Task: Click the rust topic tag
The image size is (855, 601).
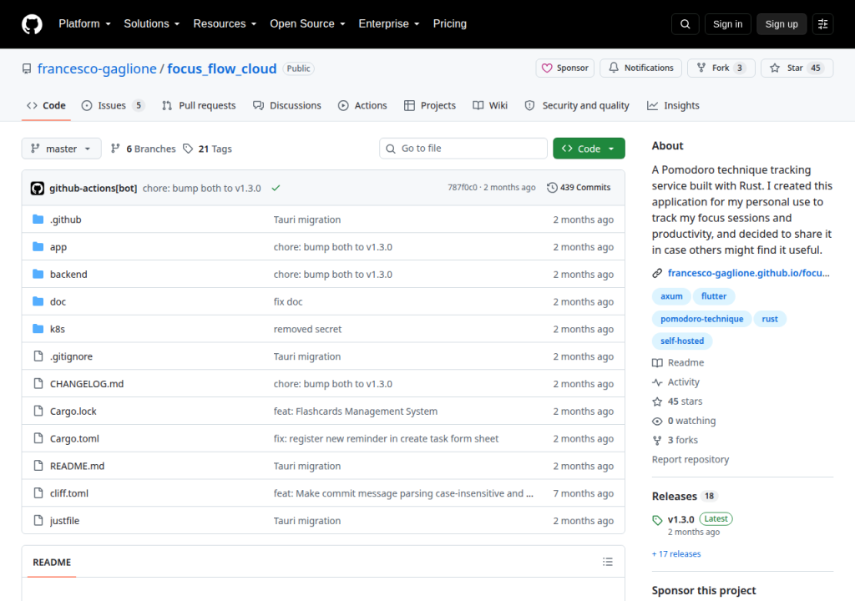Action: click(x=770, y=319)
